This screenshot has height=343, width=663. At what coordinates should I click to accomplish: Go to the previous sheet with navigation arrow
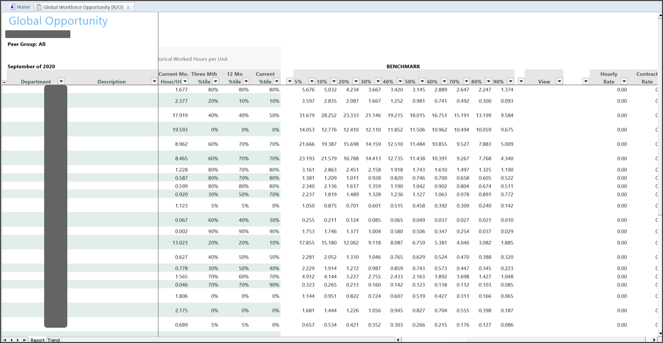(x=12, y=340)
